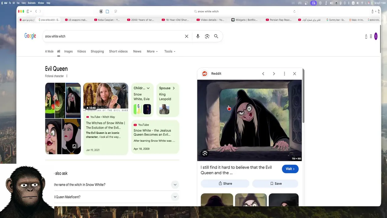Open the image gallery icon on the witch thumbnail
This screenshot has height=218, width=387.
(x=74, y=146)
